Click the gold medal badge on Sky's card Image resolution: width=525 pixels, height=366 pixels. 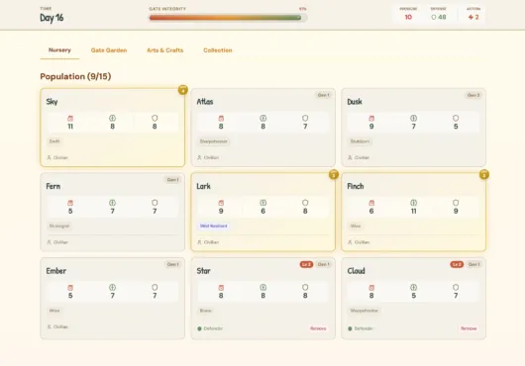coord(183,90)
